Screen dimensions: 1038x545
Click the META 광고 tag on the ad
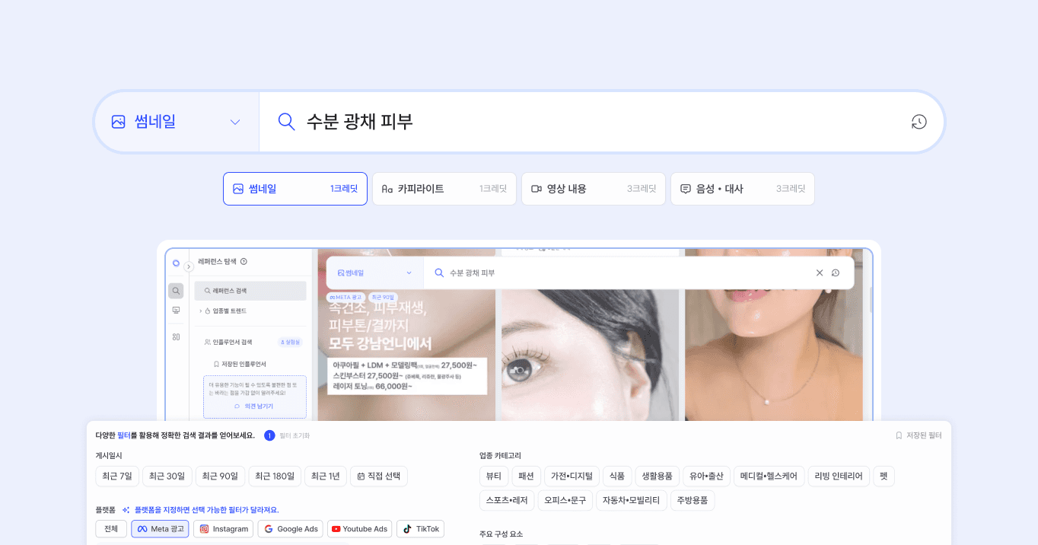click(x=346, y=297)
